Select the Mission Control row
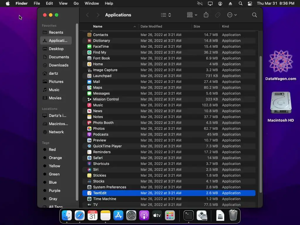The width and height of the screenshot is (300, 225). pos(169,99)
